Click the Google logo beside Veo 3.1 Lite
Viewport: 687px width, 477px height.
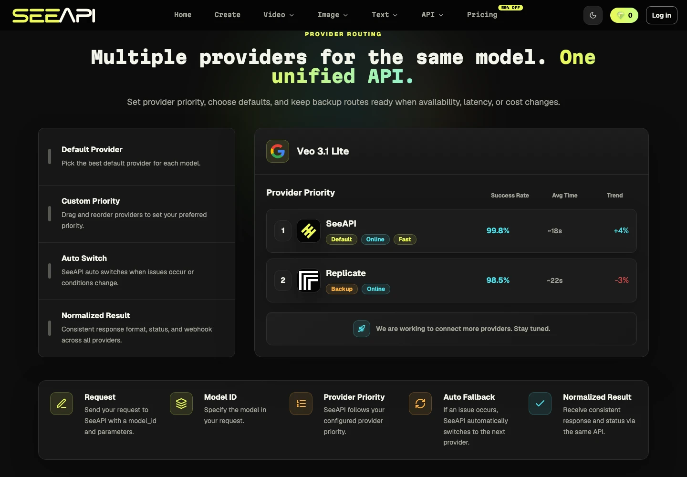[278, 151]
